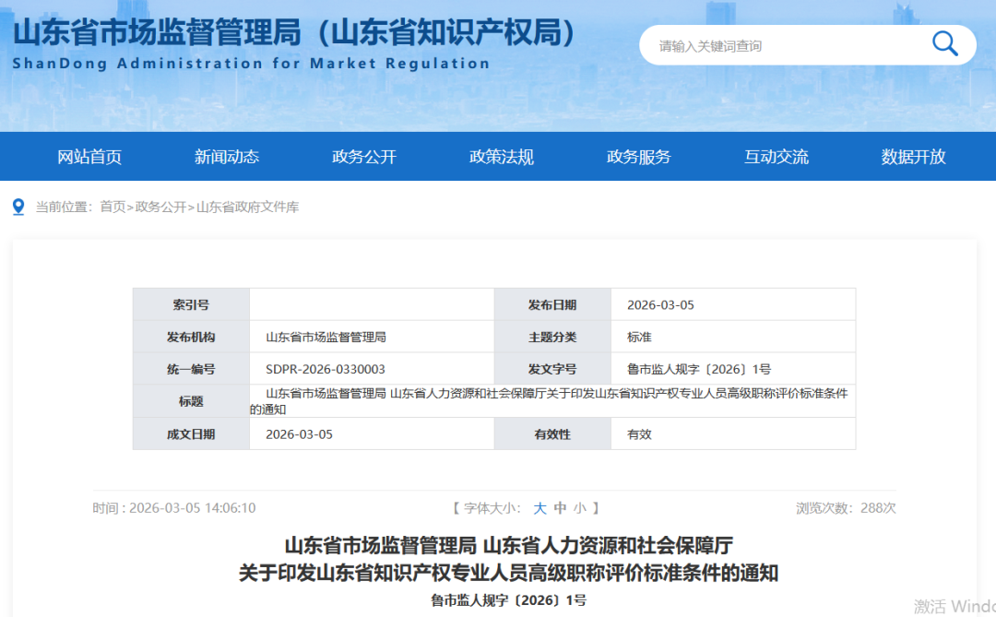Viewport: 996px width, 617px height.
Task: Set font size to 大
Action: (539, 507)
